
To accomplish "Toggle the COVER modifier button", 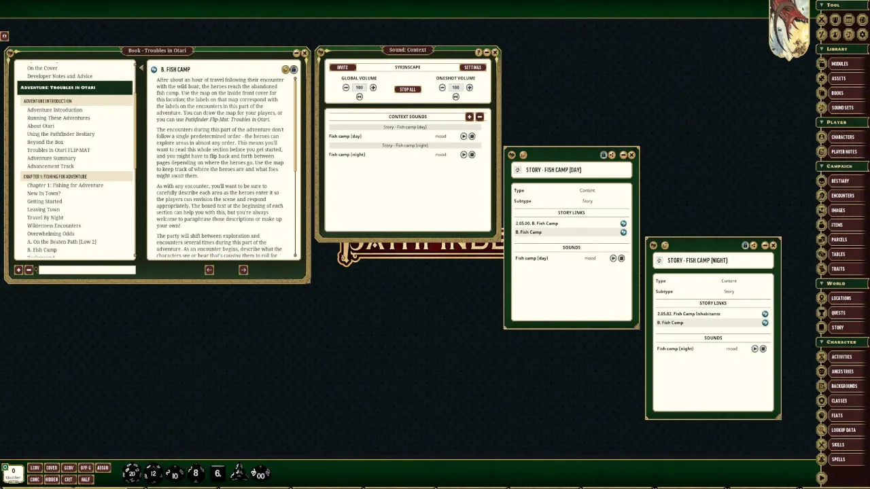I will [x=52, y=468].
